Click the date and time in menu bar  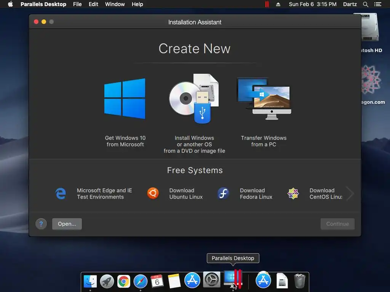tap(313, 4)
